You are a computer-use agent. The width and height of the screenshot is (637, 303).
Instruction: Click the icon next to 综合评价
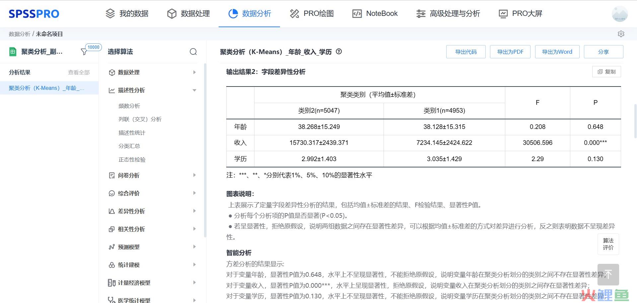click(x=112, y=193)
